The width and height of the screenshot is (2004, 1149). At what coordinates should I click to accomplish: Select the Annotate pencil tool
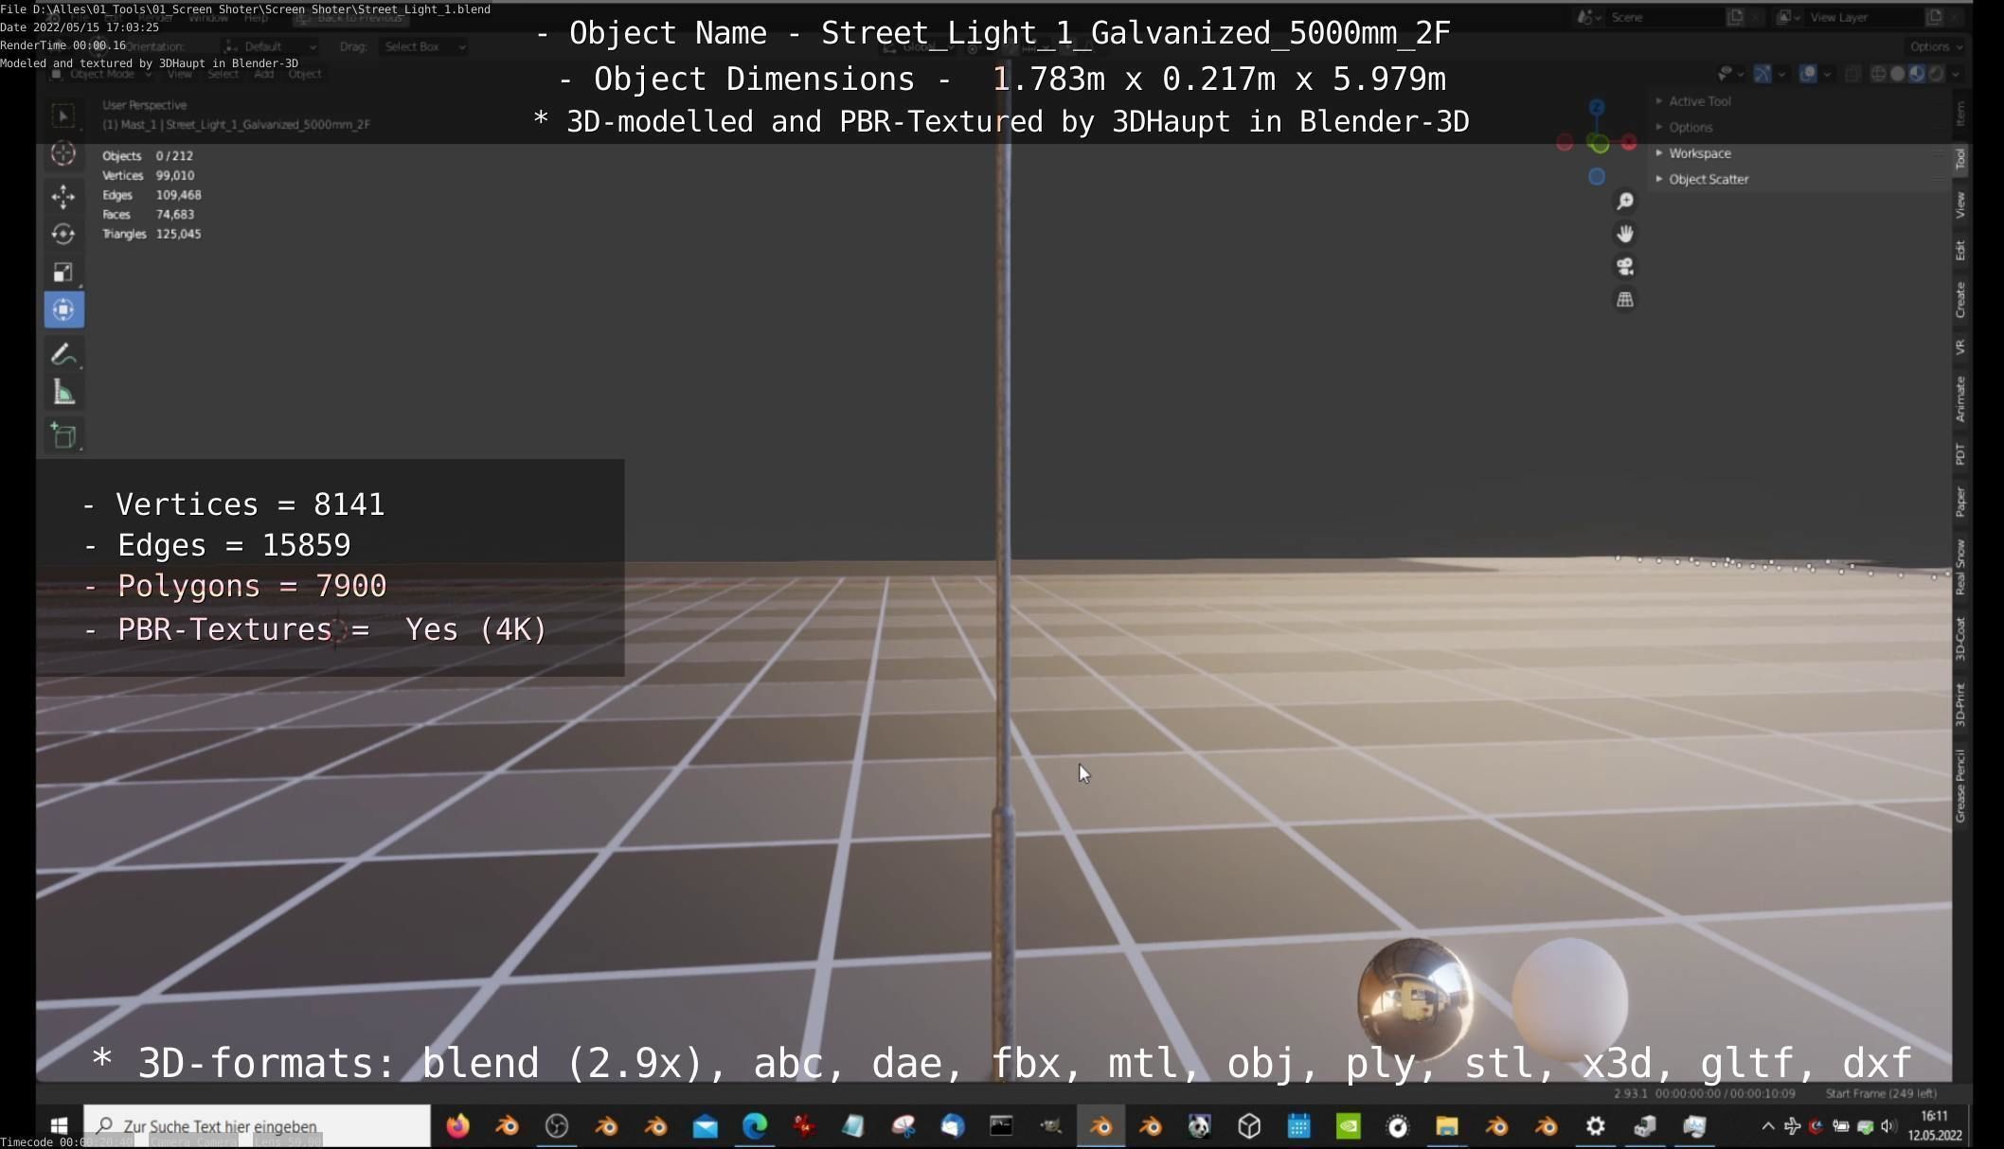coord(63,354)
